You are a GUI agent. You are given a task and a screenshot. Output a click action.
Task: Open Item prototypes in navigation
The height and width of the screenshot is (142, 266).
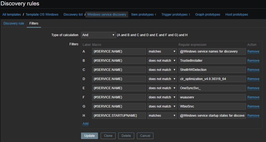142,15
